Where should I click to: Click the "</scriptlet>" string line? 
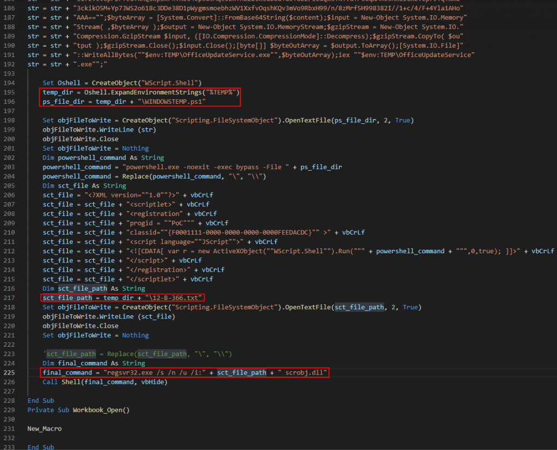tap(128, 279)
